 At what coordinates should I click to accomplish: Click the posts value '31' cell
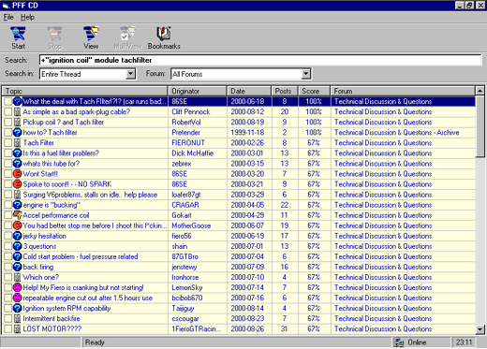[x=284, y=328]
